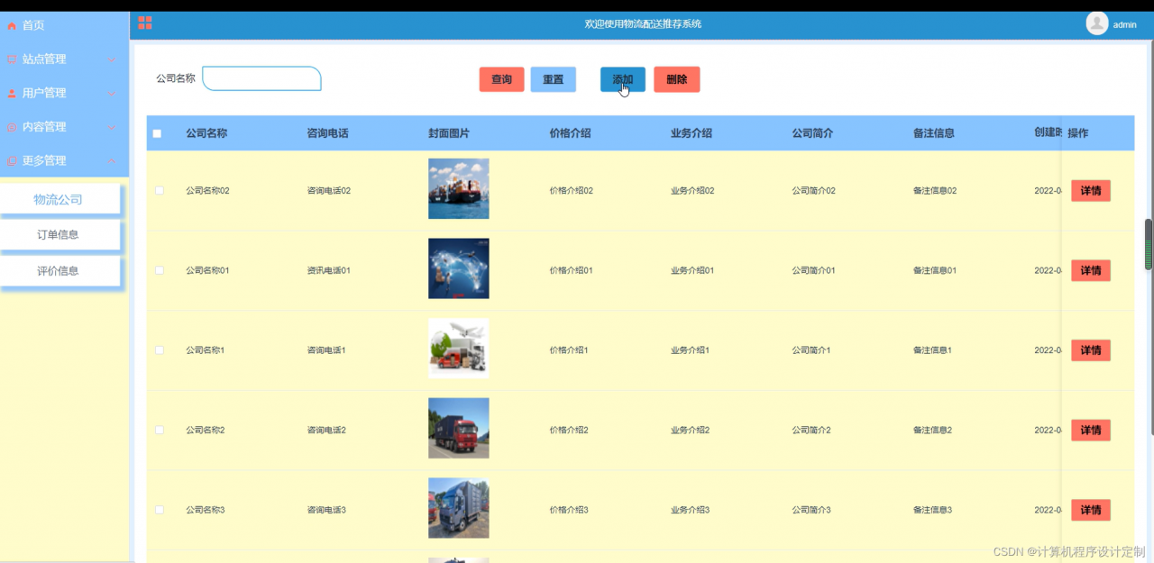1154x563 pixels.
Task: Expand the 用户管理 menu chevron
Action: click(112, 94)
